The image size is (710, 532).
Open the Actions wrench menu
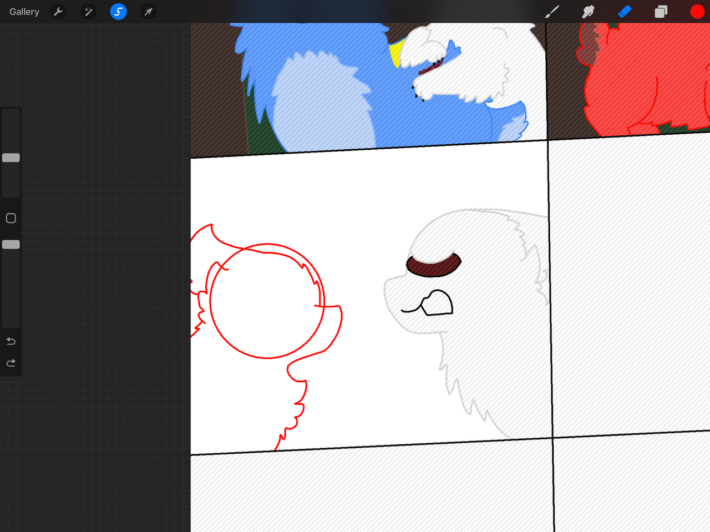(x=58, y=12)
